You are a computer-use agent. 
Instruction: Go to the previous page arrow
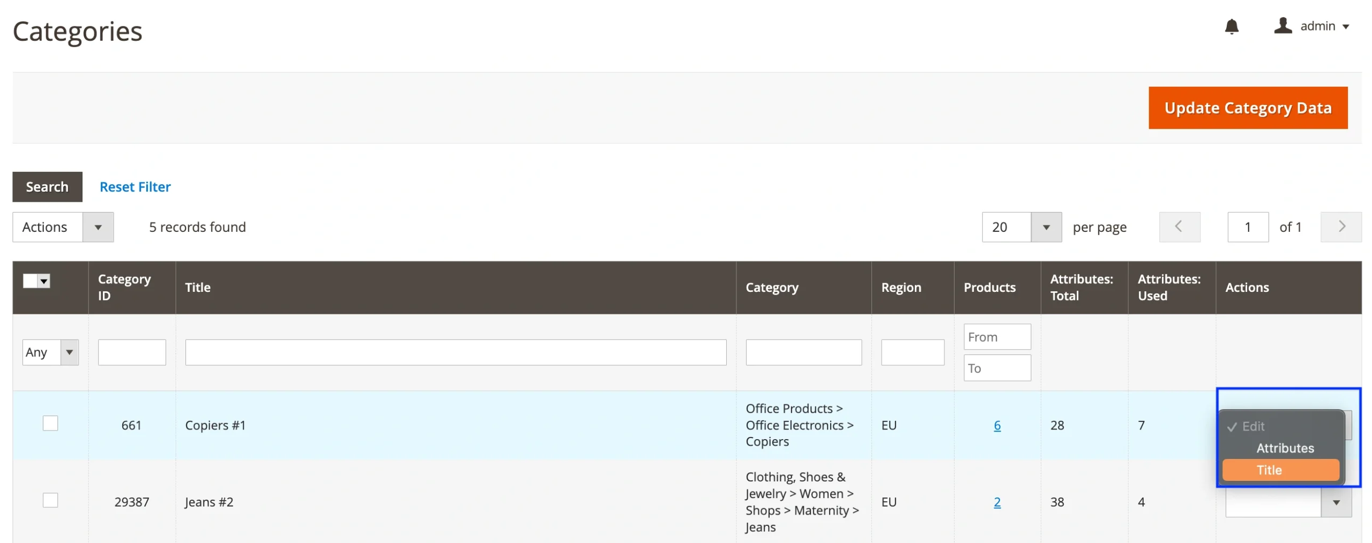pos(1179,227)
